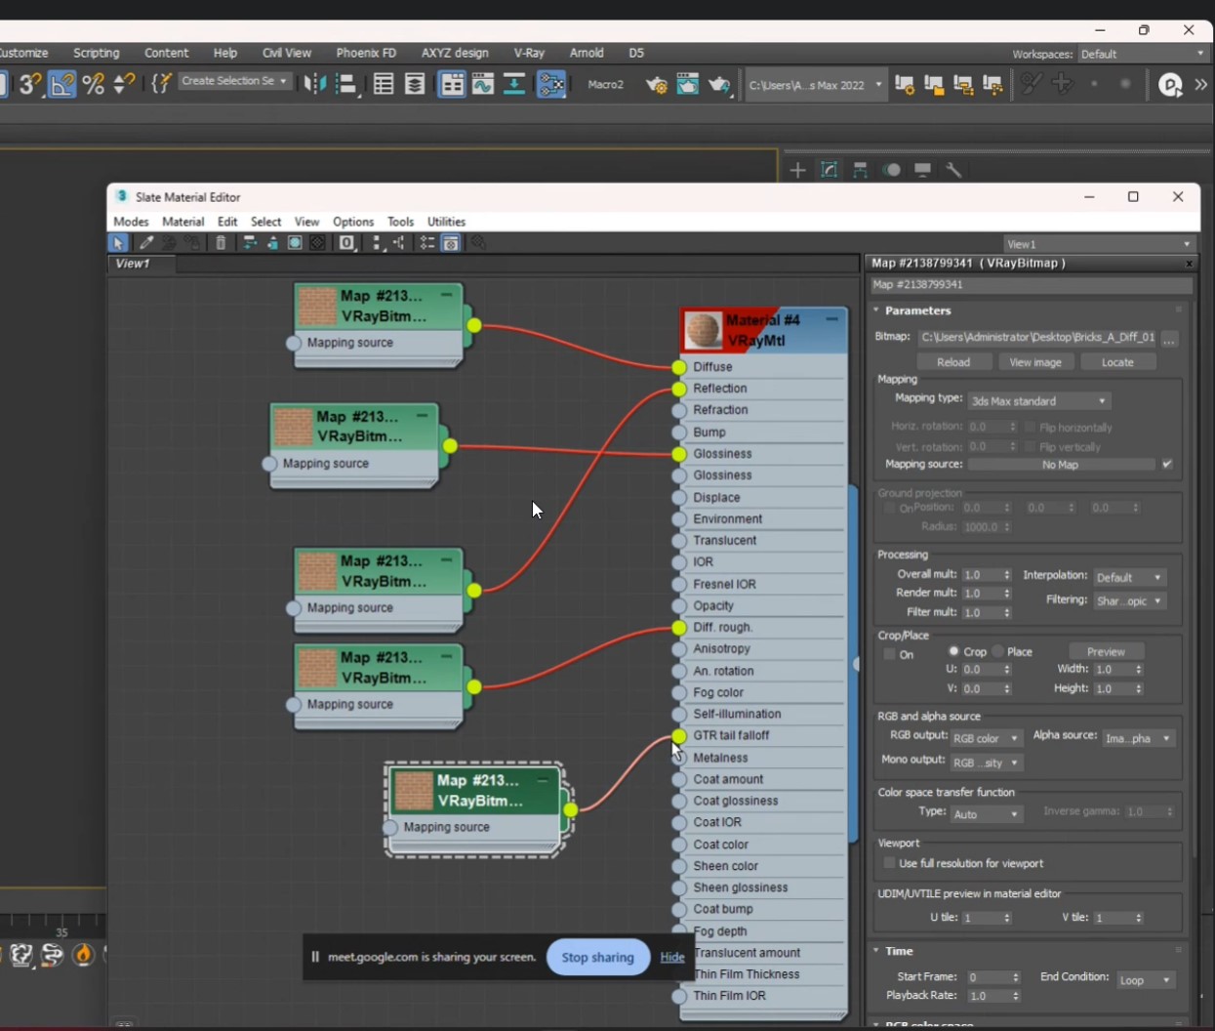The width and height of the screenshot is (1215, 1031).
Task: Open the Curve Editor from main toolbar
Action: point(483,85)
